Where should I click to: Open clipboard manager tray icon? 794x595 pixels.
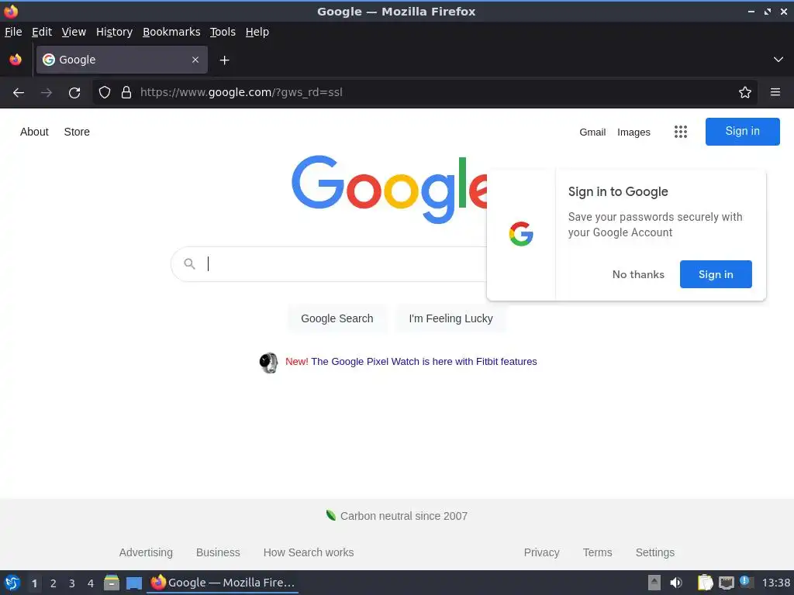coord(705,583)
